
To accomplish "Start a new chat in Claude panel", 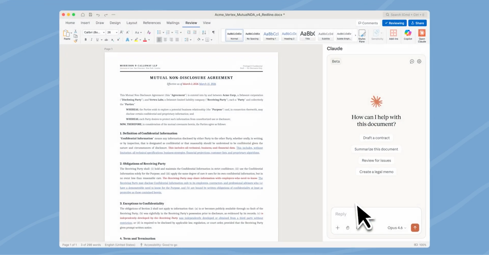I will click(x=412, y=61).
